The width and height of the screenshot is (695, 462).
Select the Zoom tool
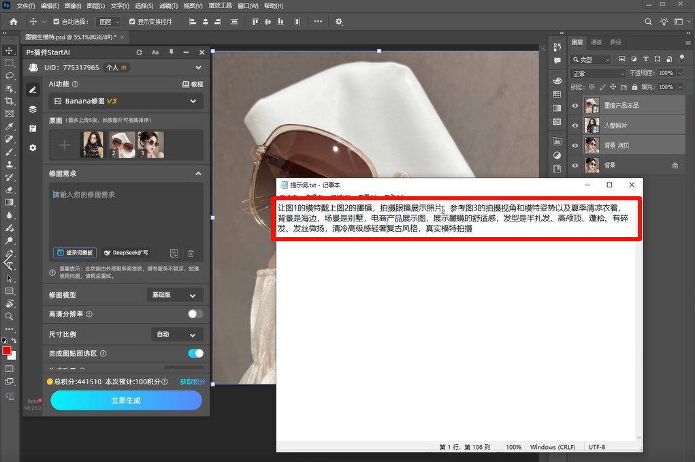(10, 315)
